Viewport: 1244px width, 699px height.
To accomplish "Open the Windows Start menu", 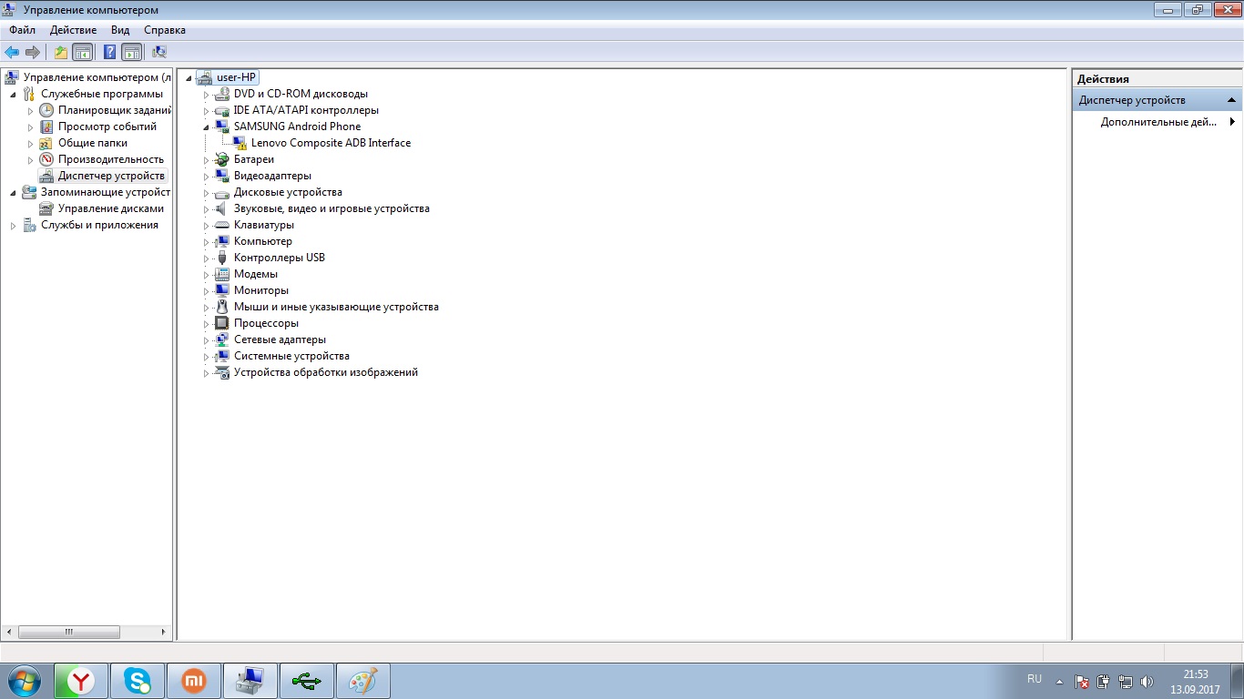I will (25, 680).
